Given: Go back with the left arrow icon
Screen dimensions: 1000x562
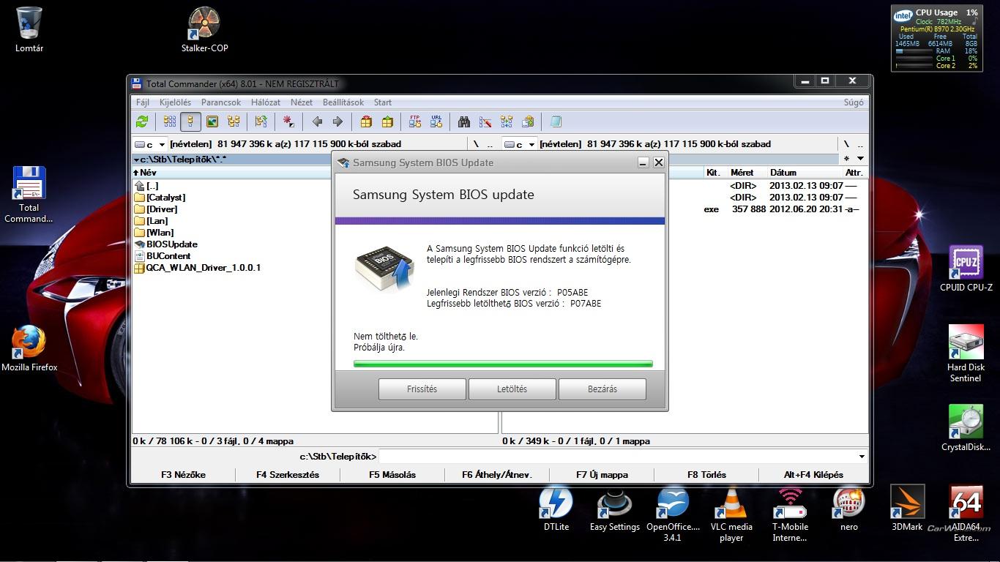Looking at the screenshot, I should (317, 121).
